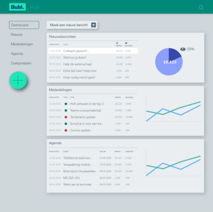Click the Nieuwsberichten section title

[62, 37]
